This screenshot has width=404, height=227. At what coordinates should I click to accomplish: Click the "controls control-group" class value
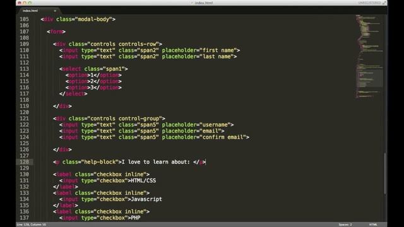125,119
